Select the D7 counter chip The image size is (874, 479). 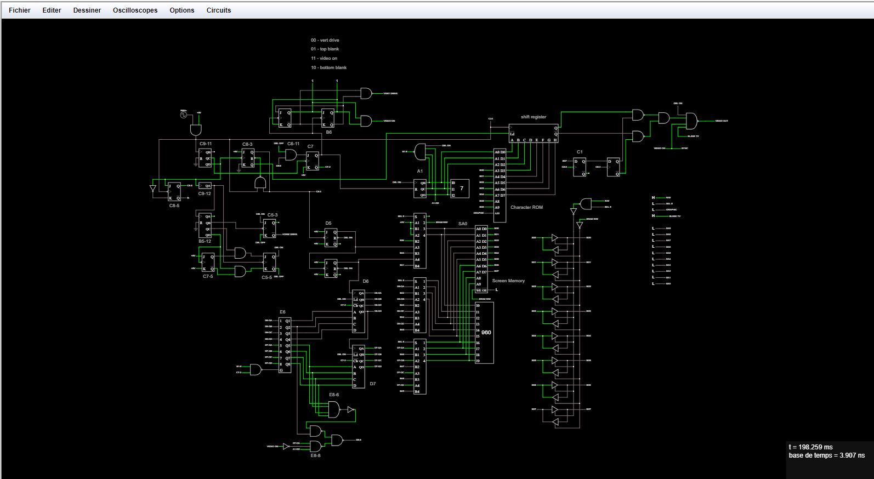tap(359, 366)
